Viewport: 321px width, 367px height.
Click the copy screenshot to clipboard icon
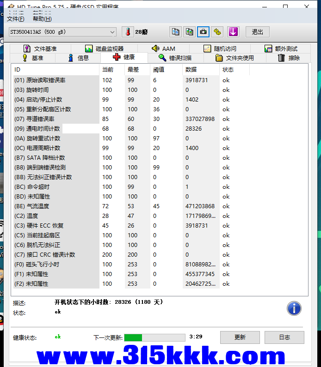coord(189,32)
